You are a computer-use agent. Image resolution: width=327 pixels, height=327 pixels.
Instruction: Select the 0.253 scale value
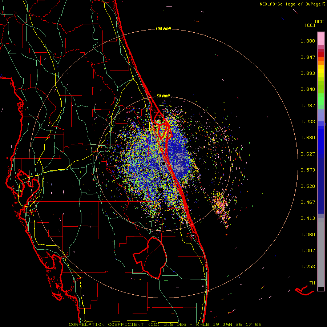pos(308,267)
